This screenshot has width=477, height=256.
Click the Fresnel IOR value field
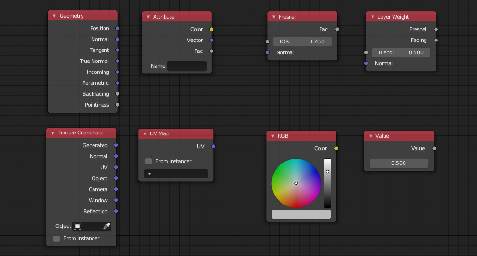click(302, 41)
